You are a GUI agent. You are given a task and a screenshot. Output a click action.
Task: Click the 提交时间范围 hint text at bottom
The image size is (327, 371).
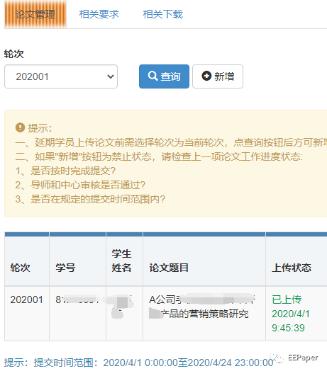[x=139, y=363]
